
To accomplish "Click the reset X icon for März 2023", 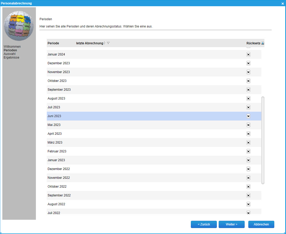I will pos(248,143).
